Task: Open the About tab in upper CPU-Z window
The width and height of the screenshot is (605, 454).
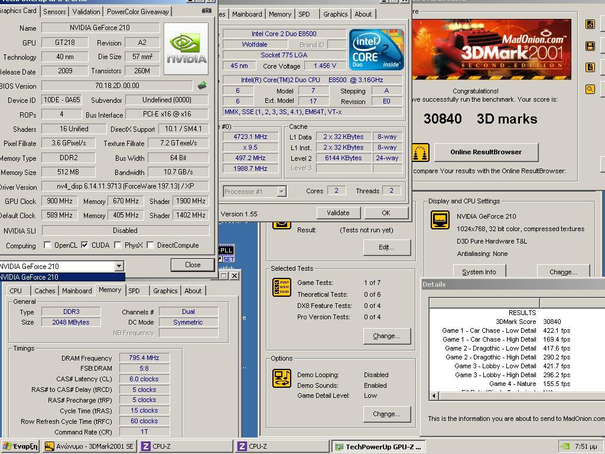Action: click(363, 14)
